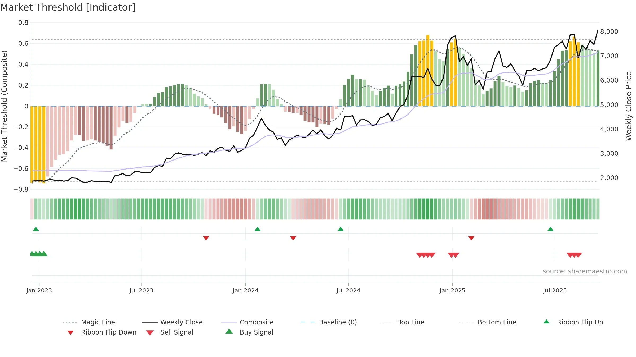Click the yellow bars at Jan 2023 start
636x357 pixels.
click(x=38, y=145)
